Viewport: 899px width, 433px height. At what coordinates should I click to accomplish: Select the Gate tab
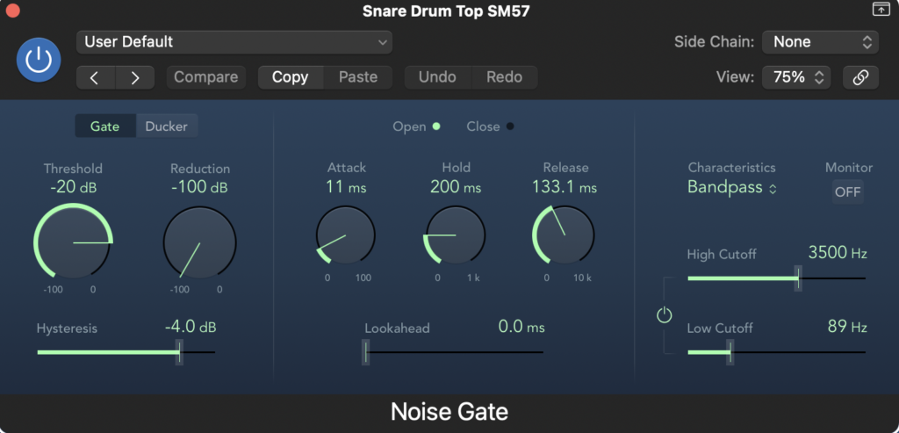tap(105, 126)
